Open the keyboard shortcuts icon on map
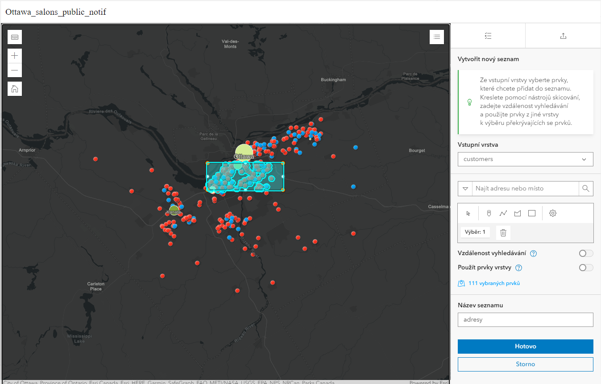Screen dimensions: 601x384 point(15,37)
